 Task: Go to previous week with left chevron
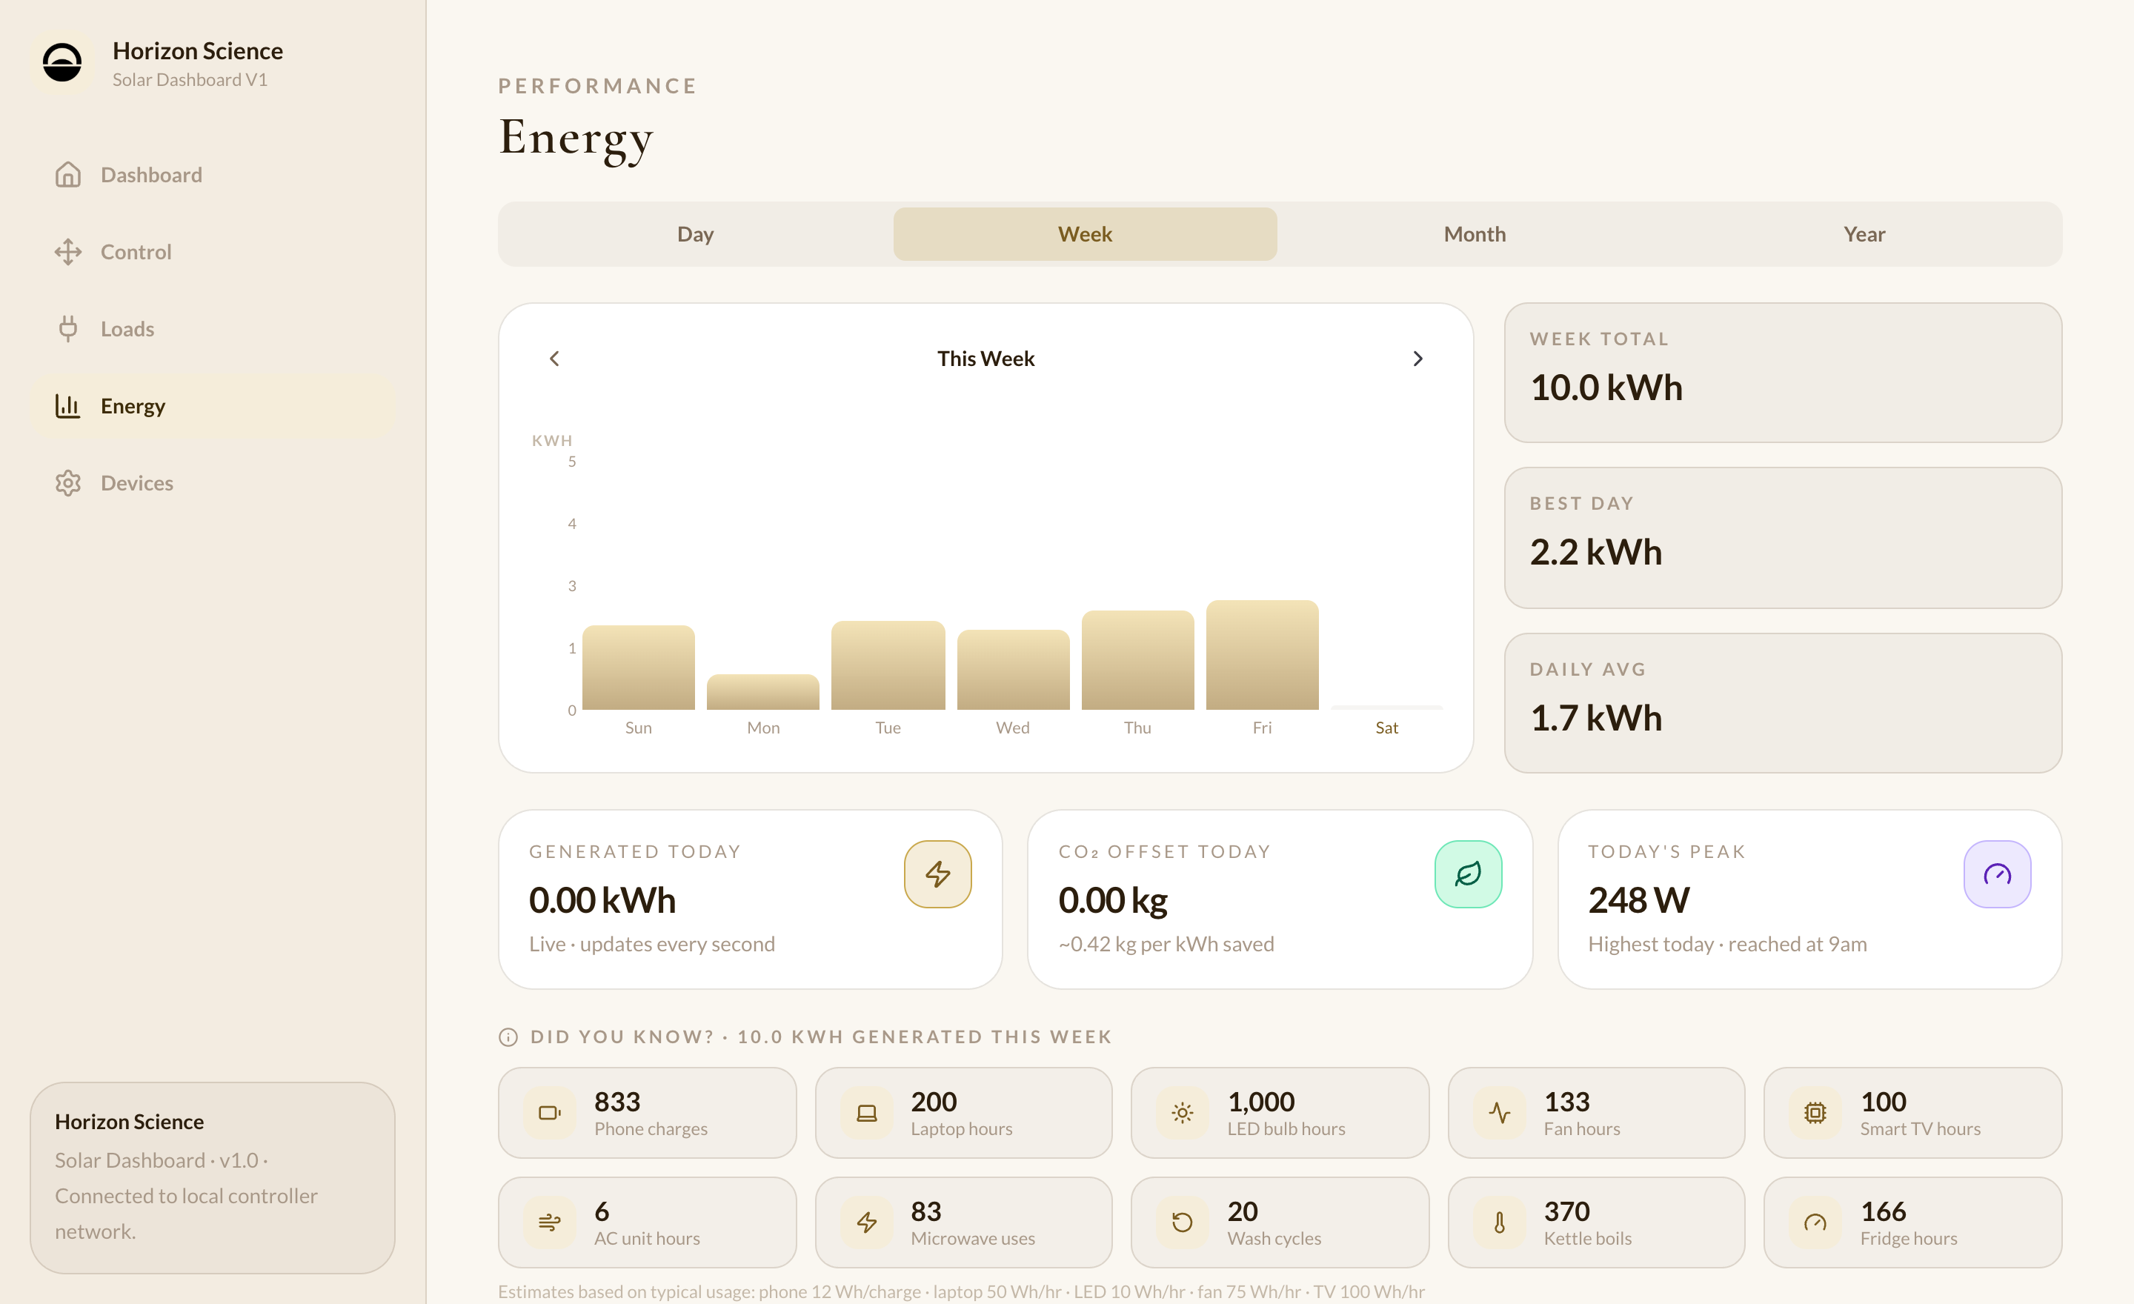coord(554,359)
